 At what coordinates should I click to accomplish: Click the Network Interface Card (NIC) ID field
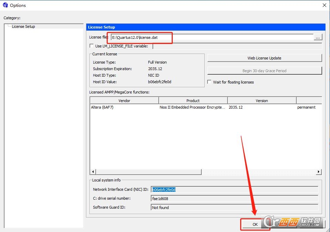(x=234, y=189)
